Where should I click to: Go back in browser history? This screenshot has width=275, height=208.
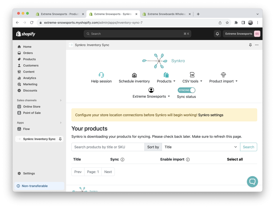(17, 23)
